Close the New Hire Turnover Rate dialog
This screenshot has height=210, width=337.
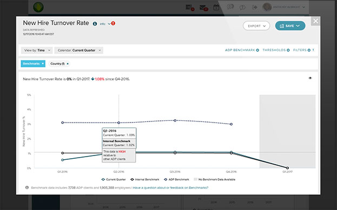click(315, 21)
